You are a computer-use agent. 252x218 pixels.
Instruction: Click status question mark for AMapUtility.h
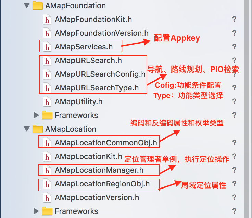coord(234,101)
